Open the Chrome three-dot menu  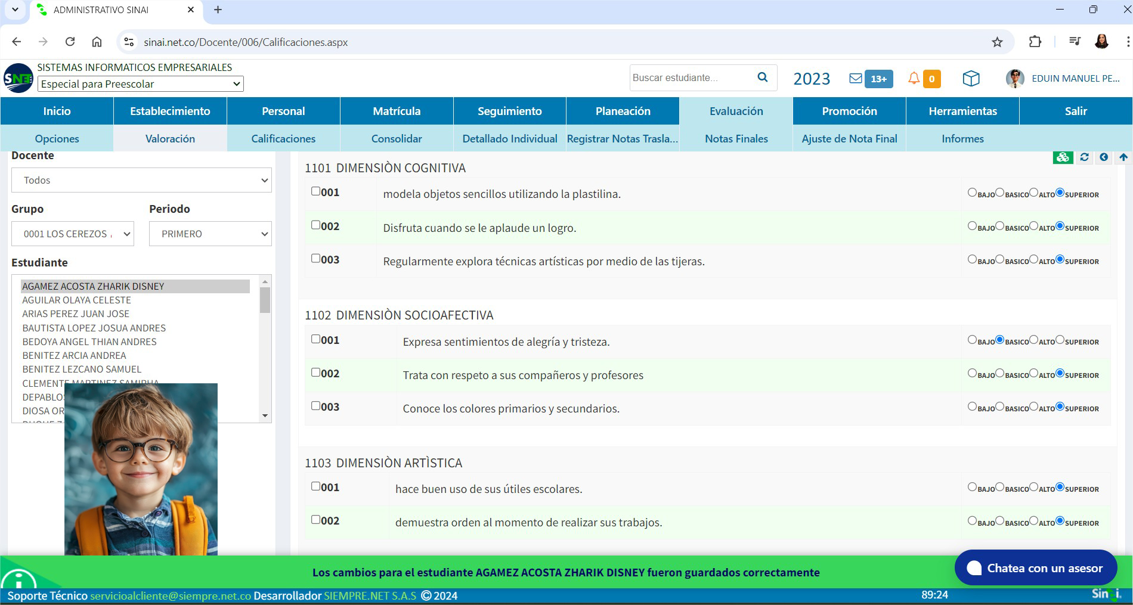point(1127,42)
